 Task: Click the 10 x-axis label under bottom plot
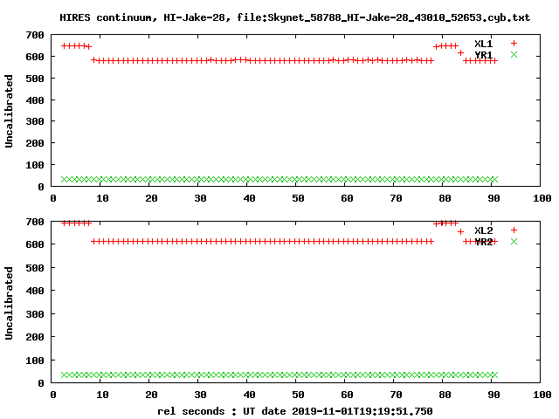[102, 395]
